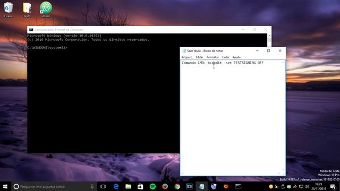Screen dimensions: 340x191
Task: Launch the Atom desktop shortcut
Action: (46, 10)
